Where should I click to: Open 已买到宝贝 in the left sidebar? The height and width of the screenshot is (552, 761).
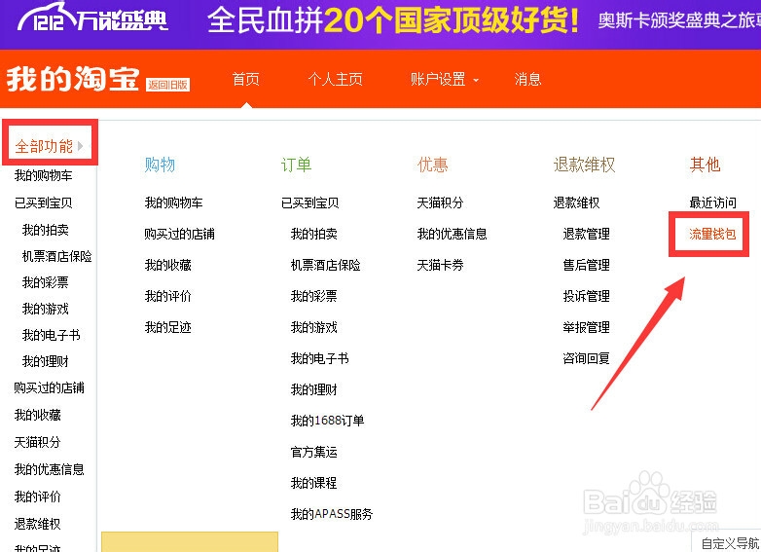[x=43, y=202]
